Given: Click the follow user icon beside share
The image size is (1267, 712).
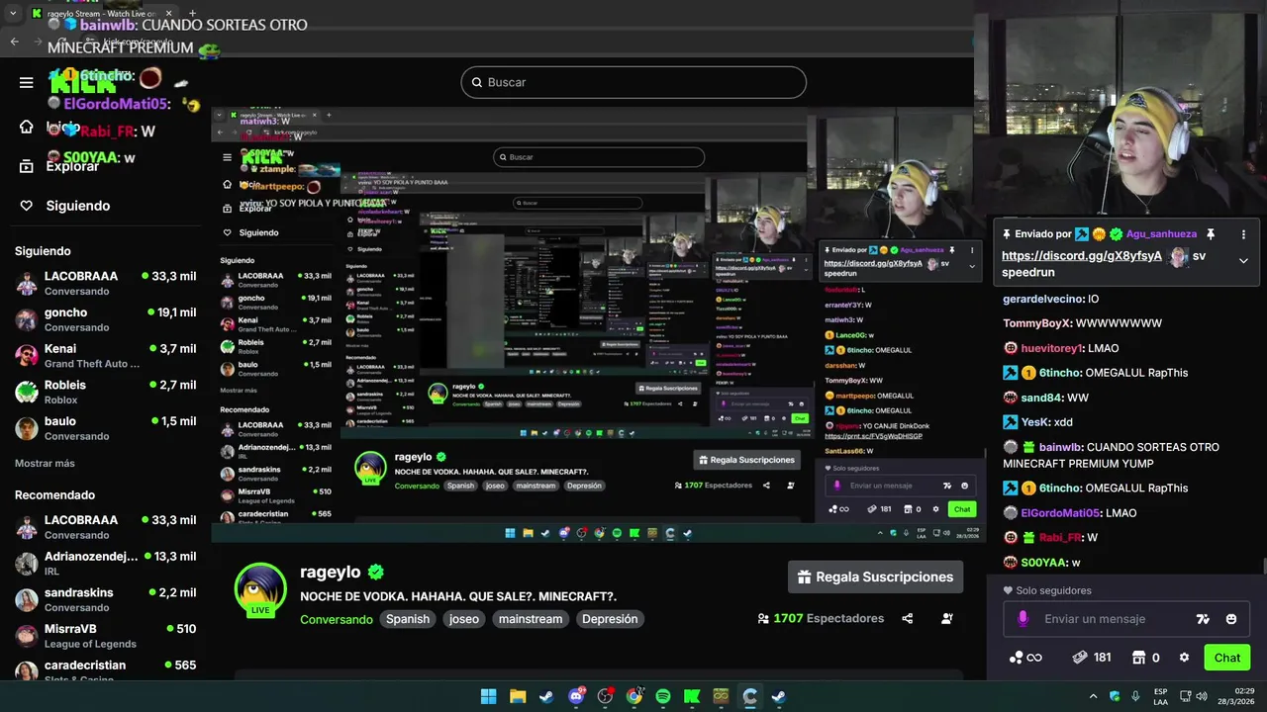Looking at the screenshot, I should click(947, 619).
